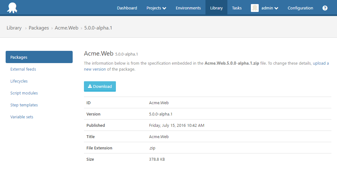Screen dimensions: 337x177
Task: Open the Environments page
Action: point(188,8)
